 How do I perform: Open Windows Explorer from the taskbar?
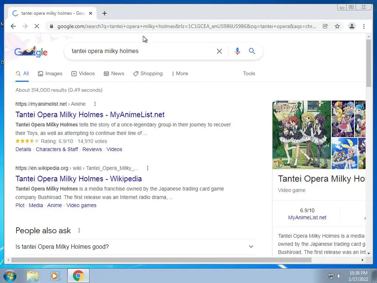pos(33,276)
